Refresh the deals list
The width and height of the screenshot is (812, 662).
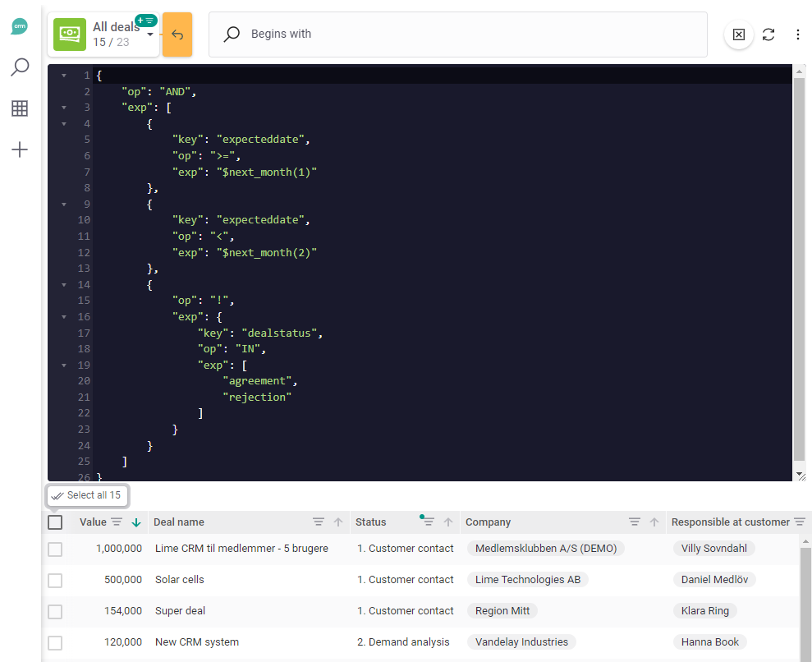click(x=768, y=34)
